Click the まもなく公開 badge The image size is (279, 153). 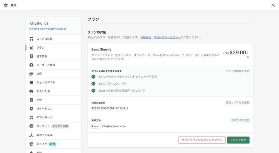pos(60,126)
